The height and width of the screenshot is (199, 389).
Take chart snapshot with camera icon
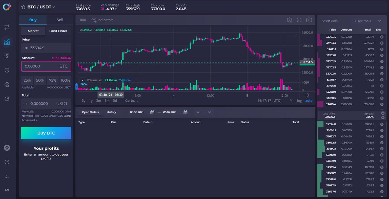(x=309, y=20)
